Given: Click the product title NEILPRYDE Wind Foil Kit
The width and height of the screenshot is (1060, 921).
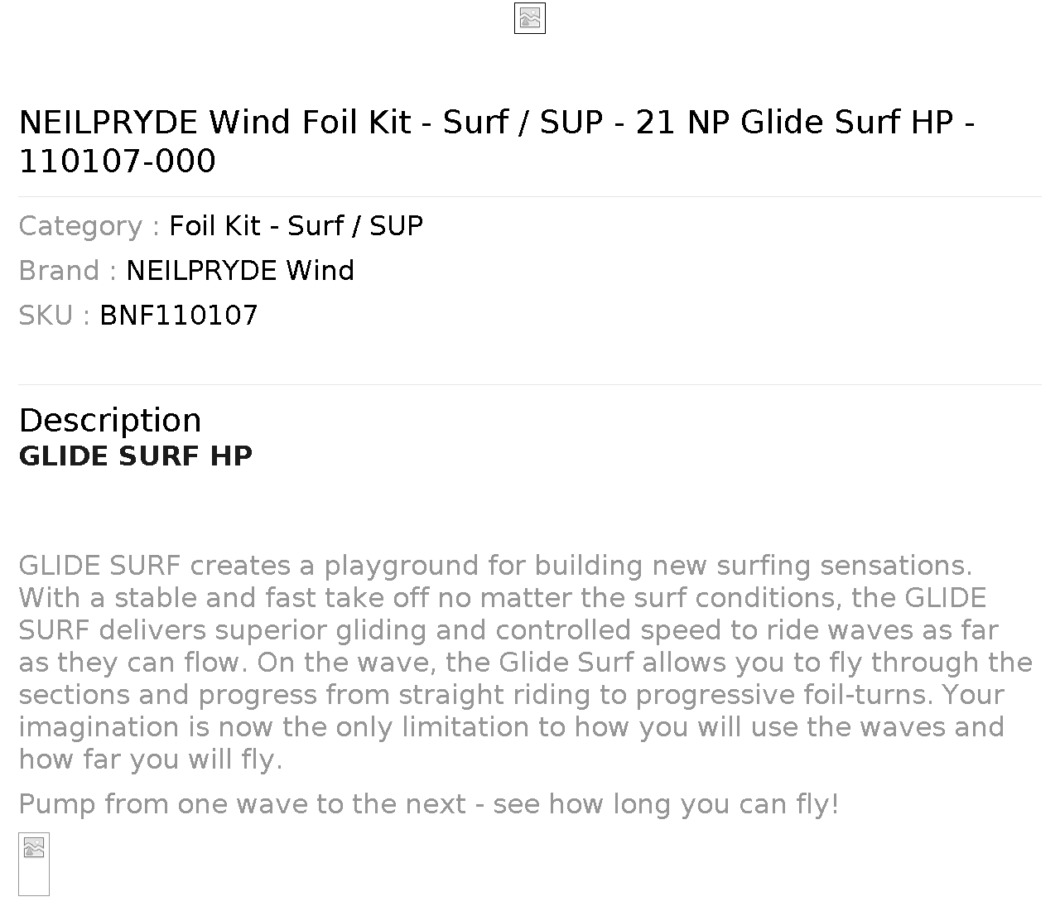Looking at the screenshot, I should tap(214, 122).
